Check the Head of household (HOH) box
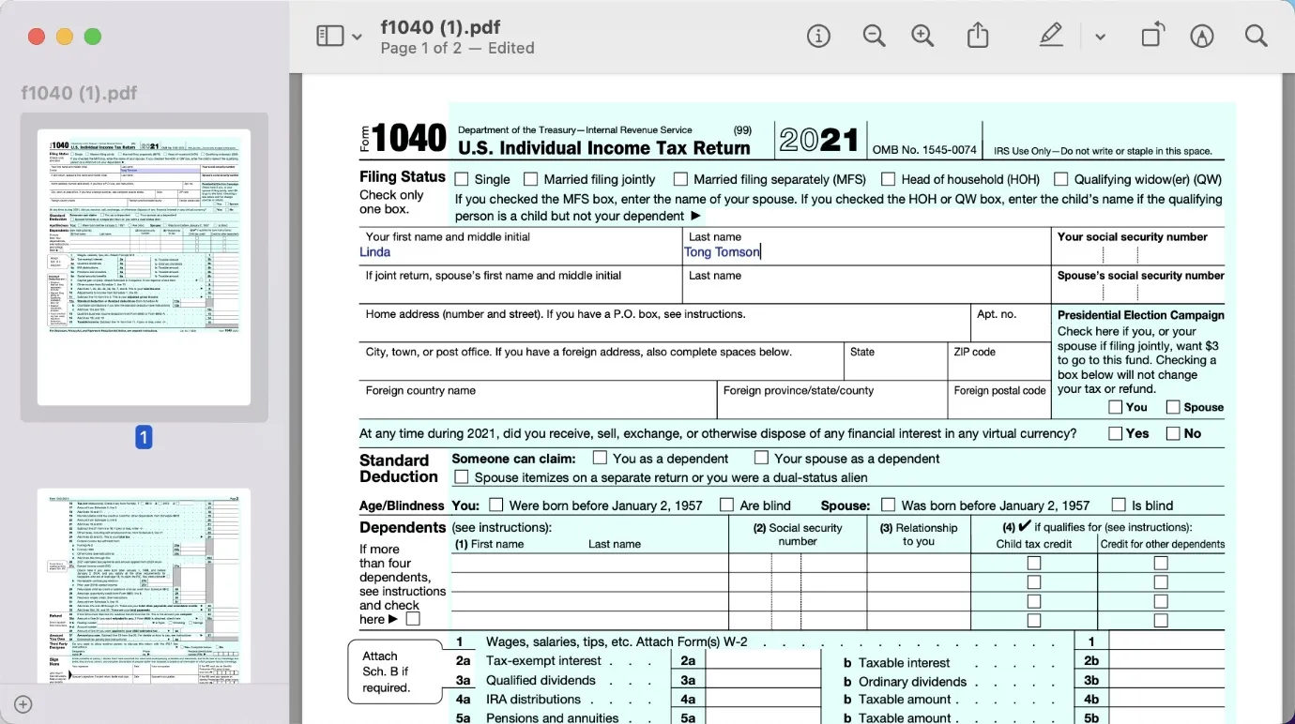The height and width of the screenshot is (724, 1295). pyautogui.click(x=888, y=178)
